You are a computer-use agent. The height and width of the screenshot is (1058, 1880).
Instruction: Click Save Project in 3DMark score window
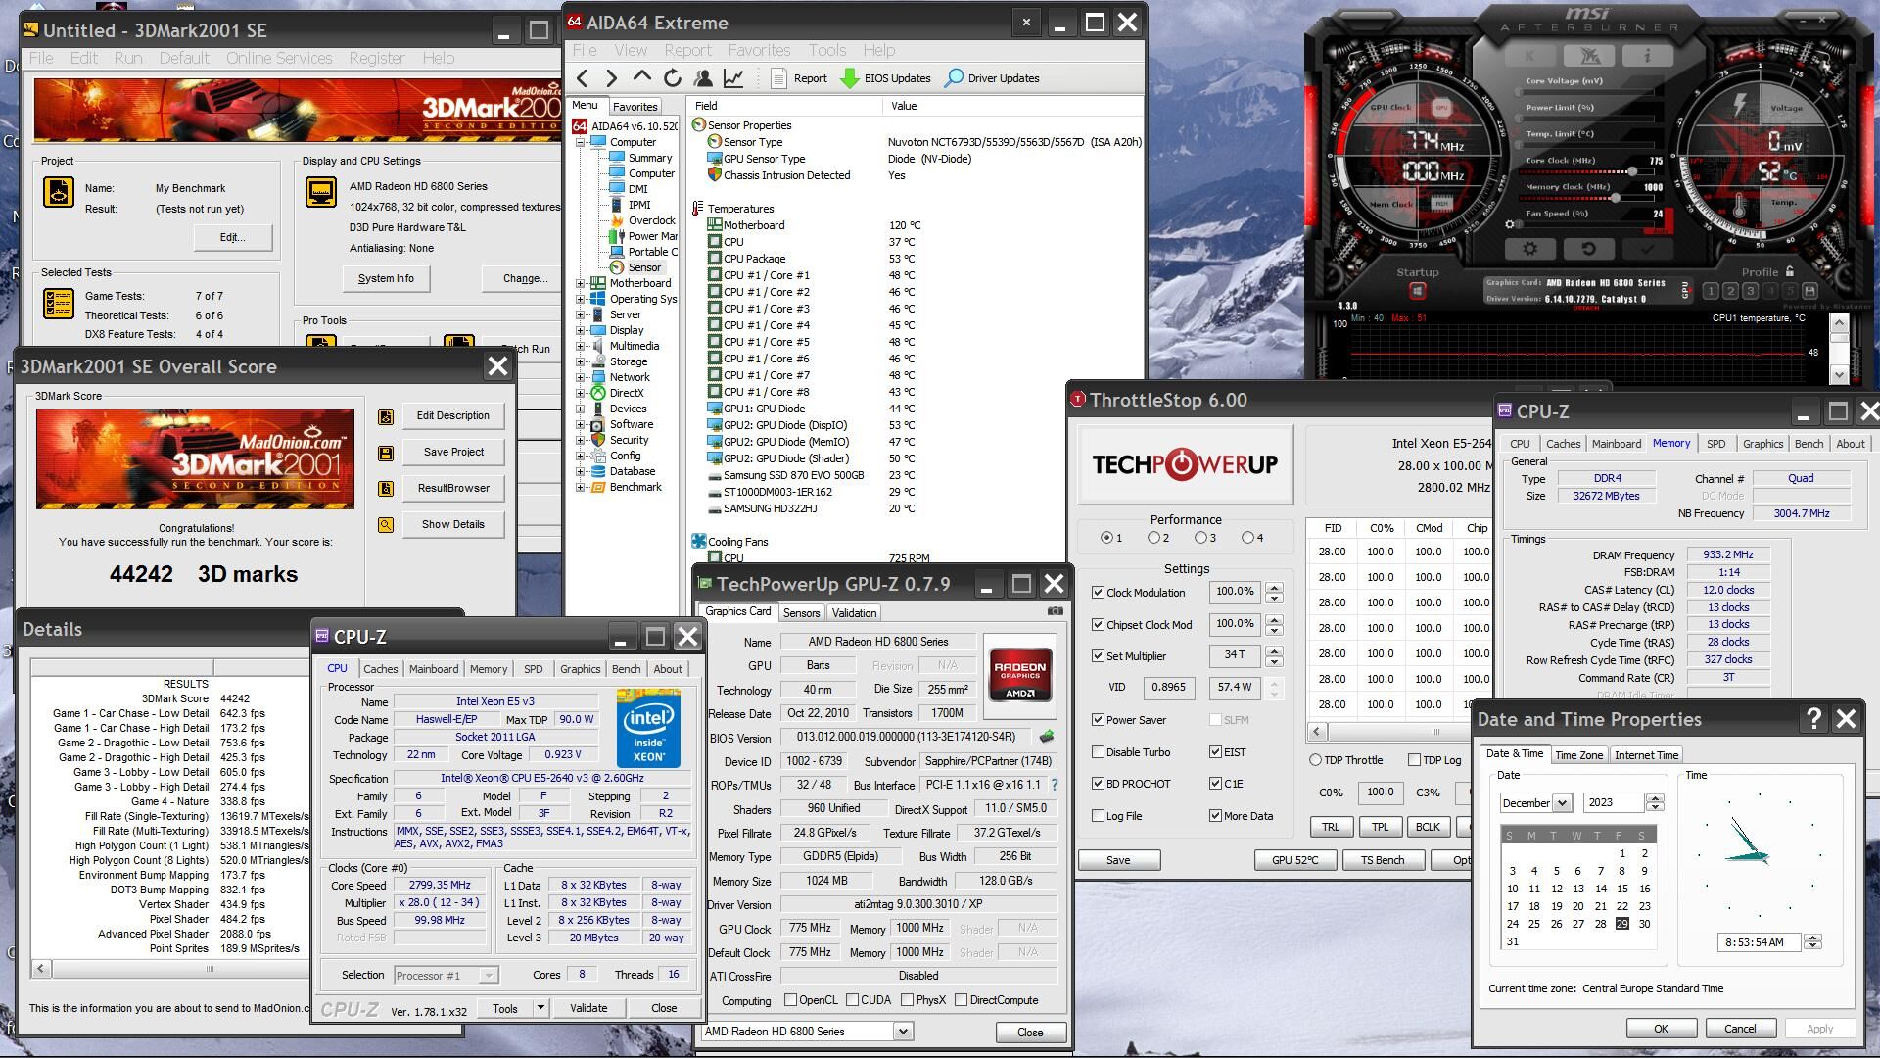coord(453,453)
